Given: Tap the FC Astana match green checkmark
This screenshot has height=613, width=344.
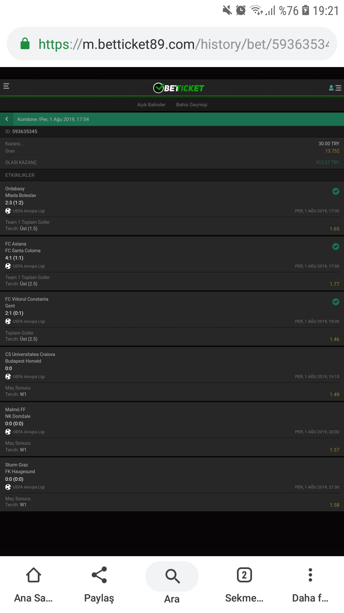Looking at the screenshot, I should 336,246.
